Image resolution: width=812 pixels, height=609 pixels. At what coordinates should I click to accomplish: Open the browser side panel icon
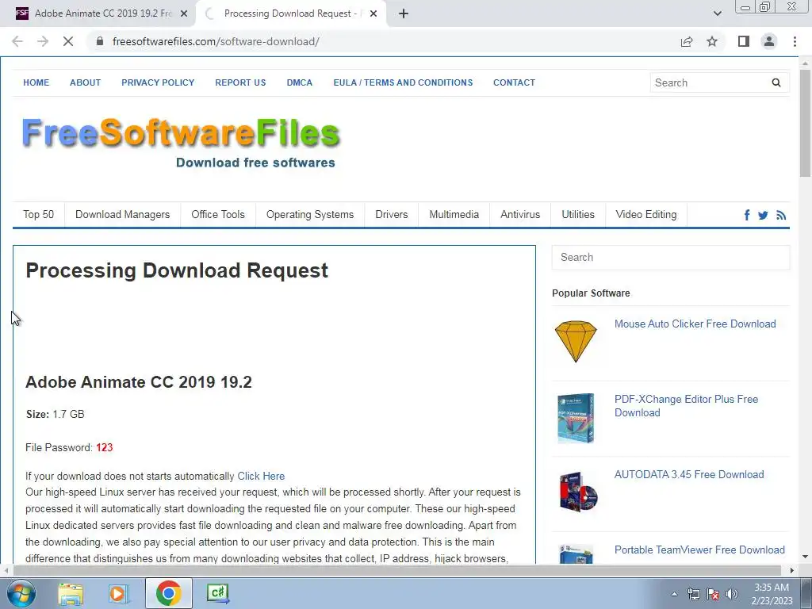tap(744, 41)
